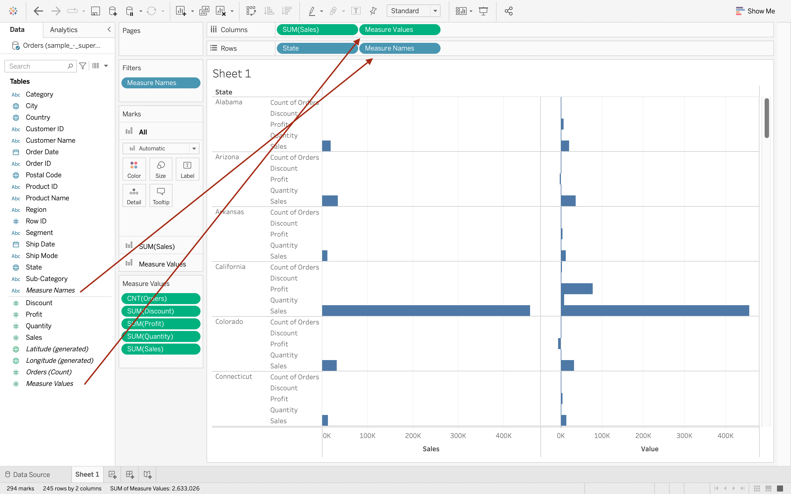
Task: Click the Color button in Marks
Action: click(134, 169)
